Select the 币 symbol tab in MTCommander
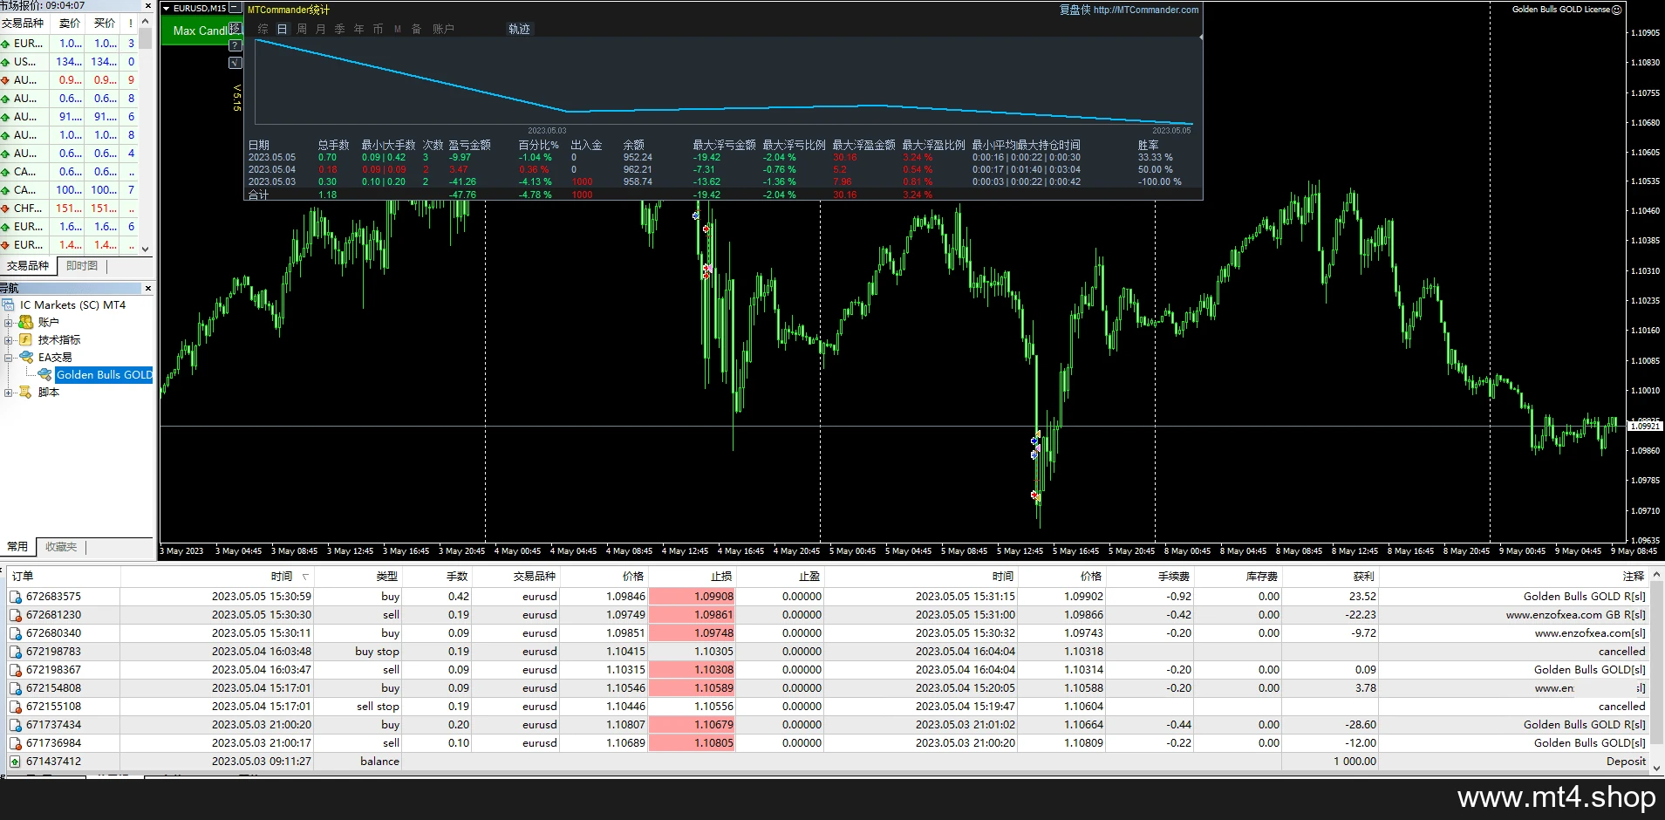The height and width of the screenshot is (820, 1665). tap(378, 29)
